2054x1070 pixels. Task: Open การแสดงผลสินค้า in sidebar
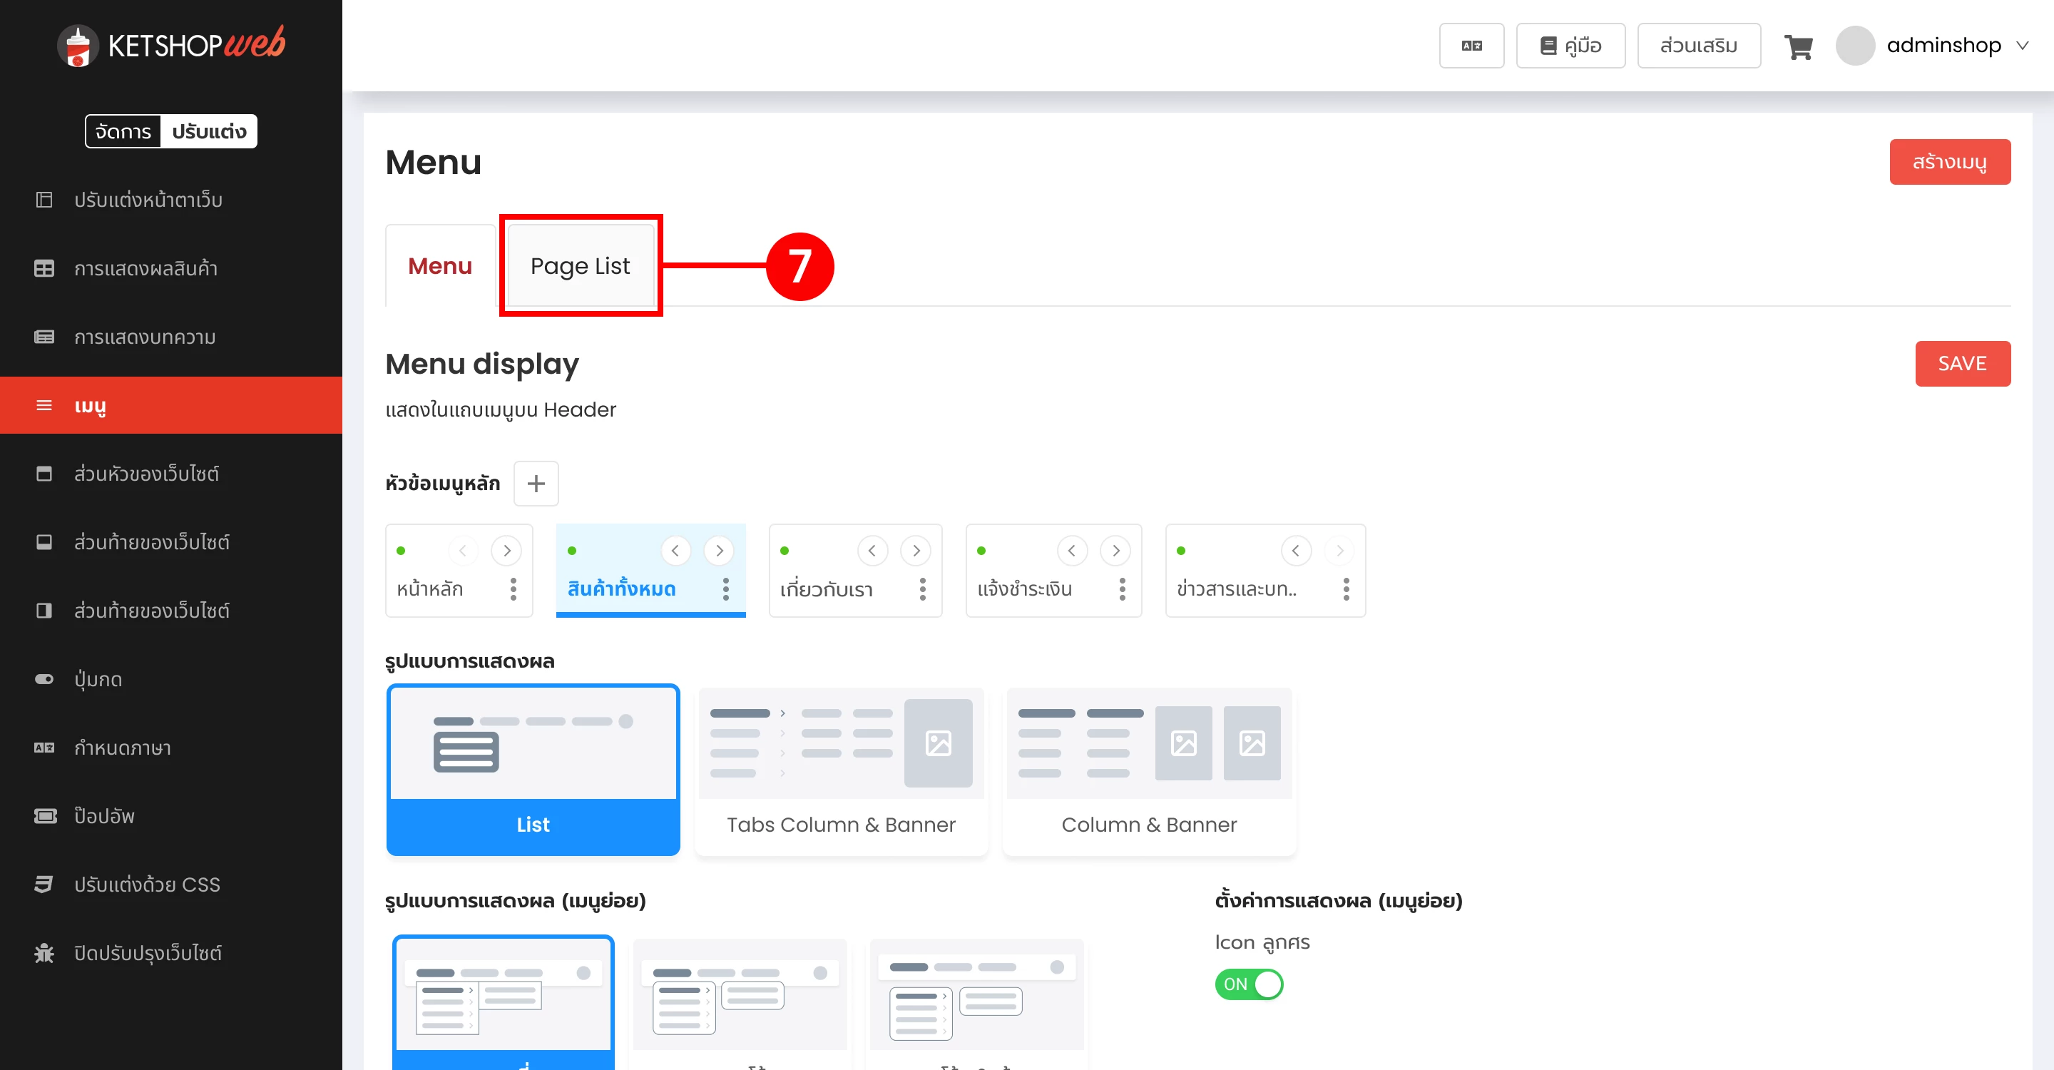coord(170,268)
